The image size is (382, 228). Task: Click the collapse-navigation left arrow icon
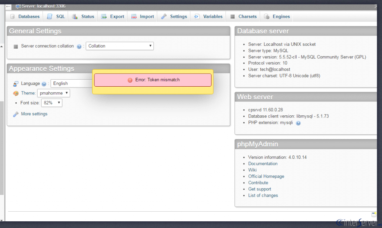8,7
